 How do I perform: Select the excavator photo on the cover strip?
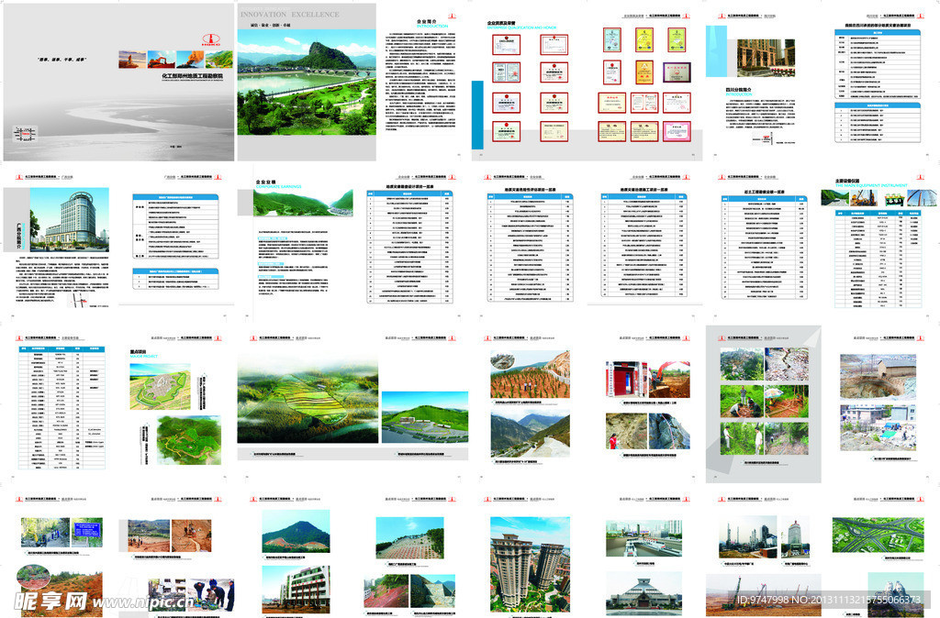point(162,60)
